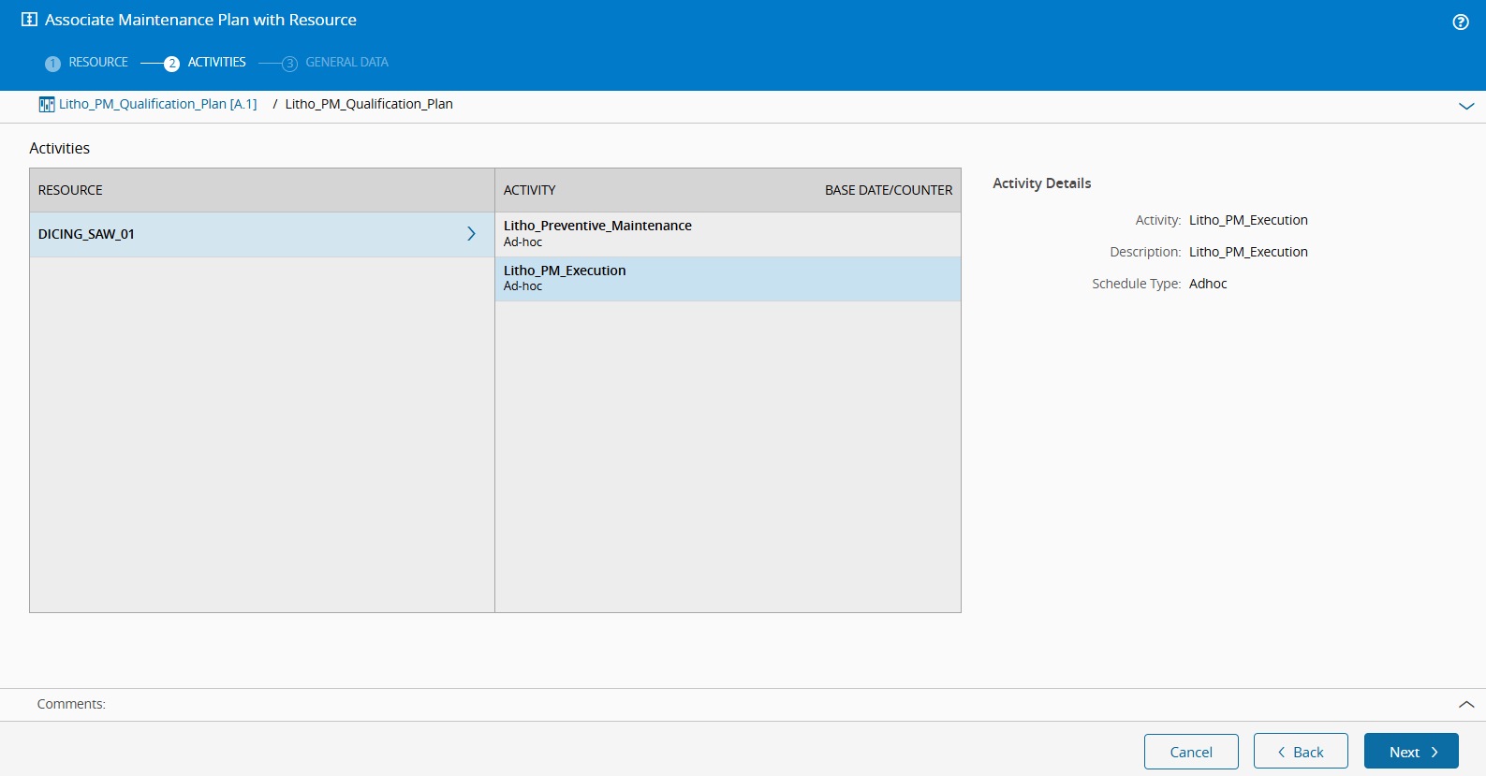Click the help question mark icon
1486x776 pixels.
[1460, 22]
